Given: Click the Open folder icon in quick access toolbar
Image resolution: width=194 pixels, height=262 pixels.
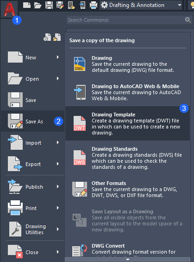Looking at the screenshot, I should point(38,5).
